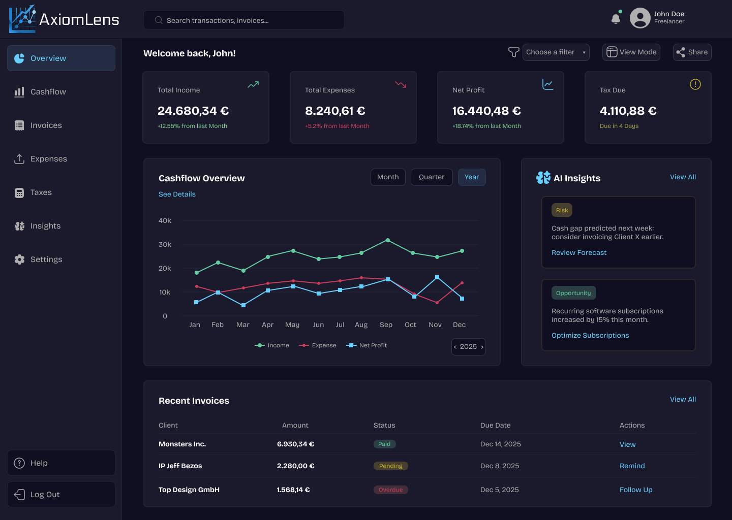Focus the transactions search field

244,20
